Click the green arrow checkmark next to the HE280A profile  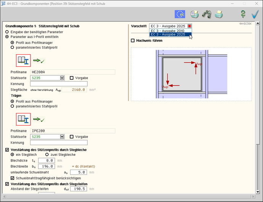pyautogui.click(x=39, y=60)
